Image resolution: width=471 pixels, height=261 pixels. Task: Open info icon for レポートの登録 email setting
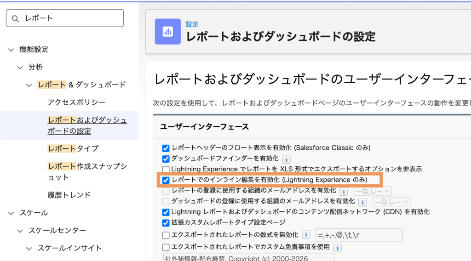(x=343, y=191)
